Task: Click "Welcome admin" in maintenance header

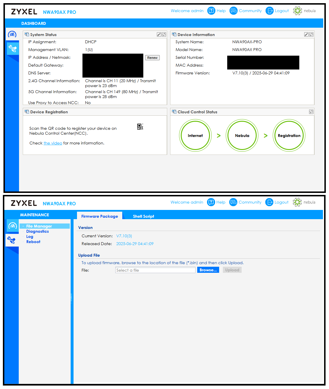Action: click(x=187, y=202)
